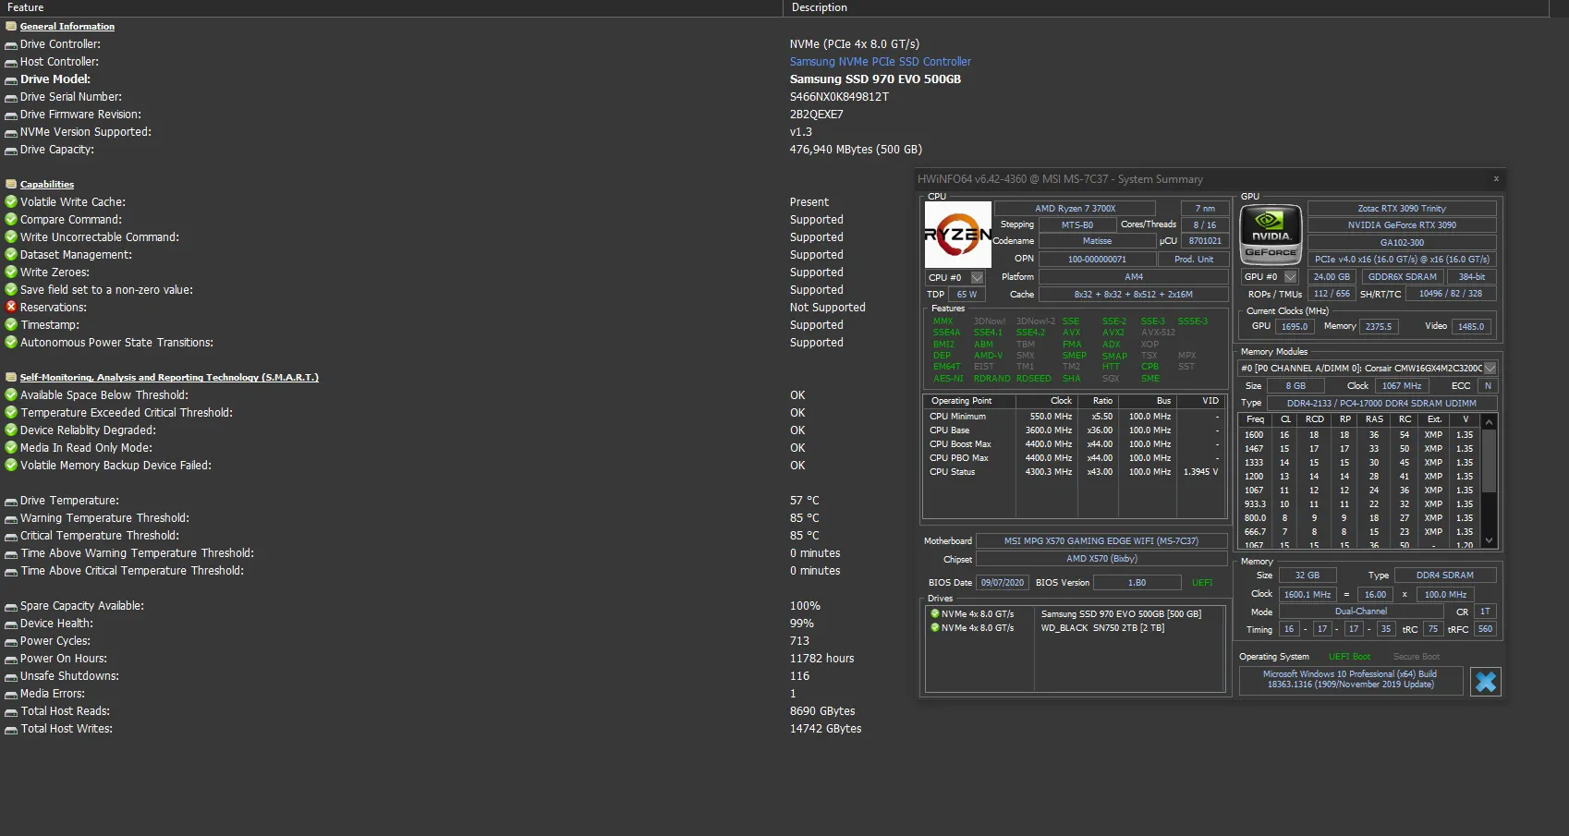Click the General Information folder icon
This screenshot has width=1569, height=836.
pos(11,27)
